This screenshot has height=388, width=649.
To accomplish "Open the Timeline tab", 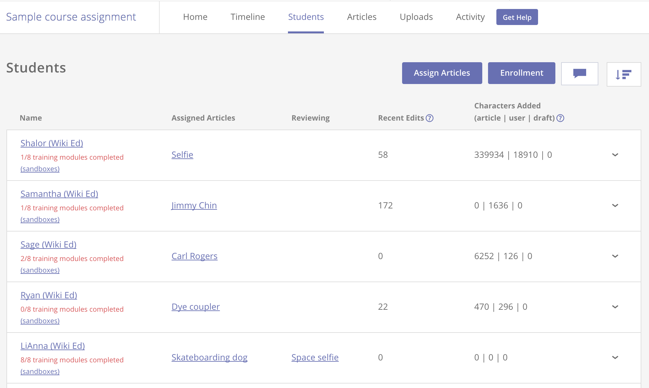I will [248, 17].
